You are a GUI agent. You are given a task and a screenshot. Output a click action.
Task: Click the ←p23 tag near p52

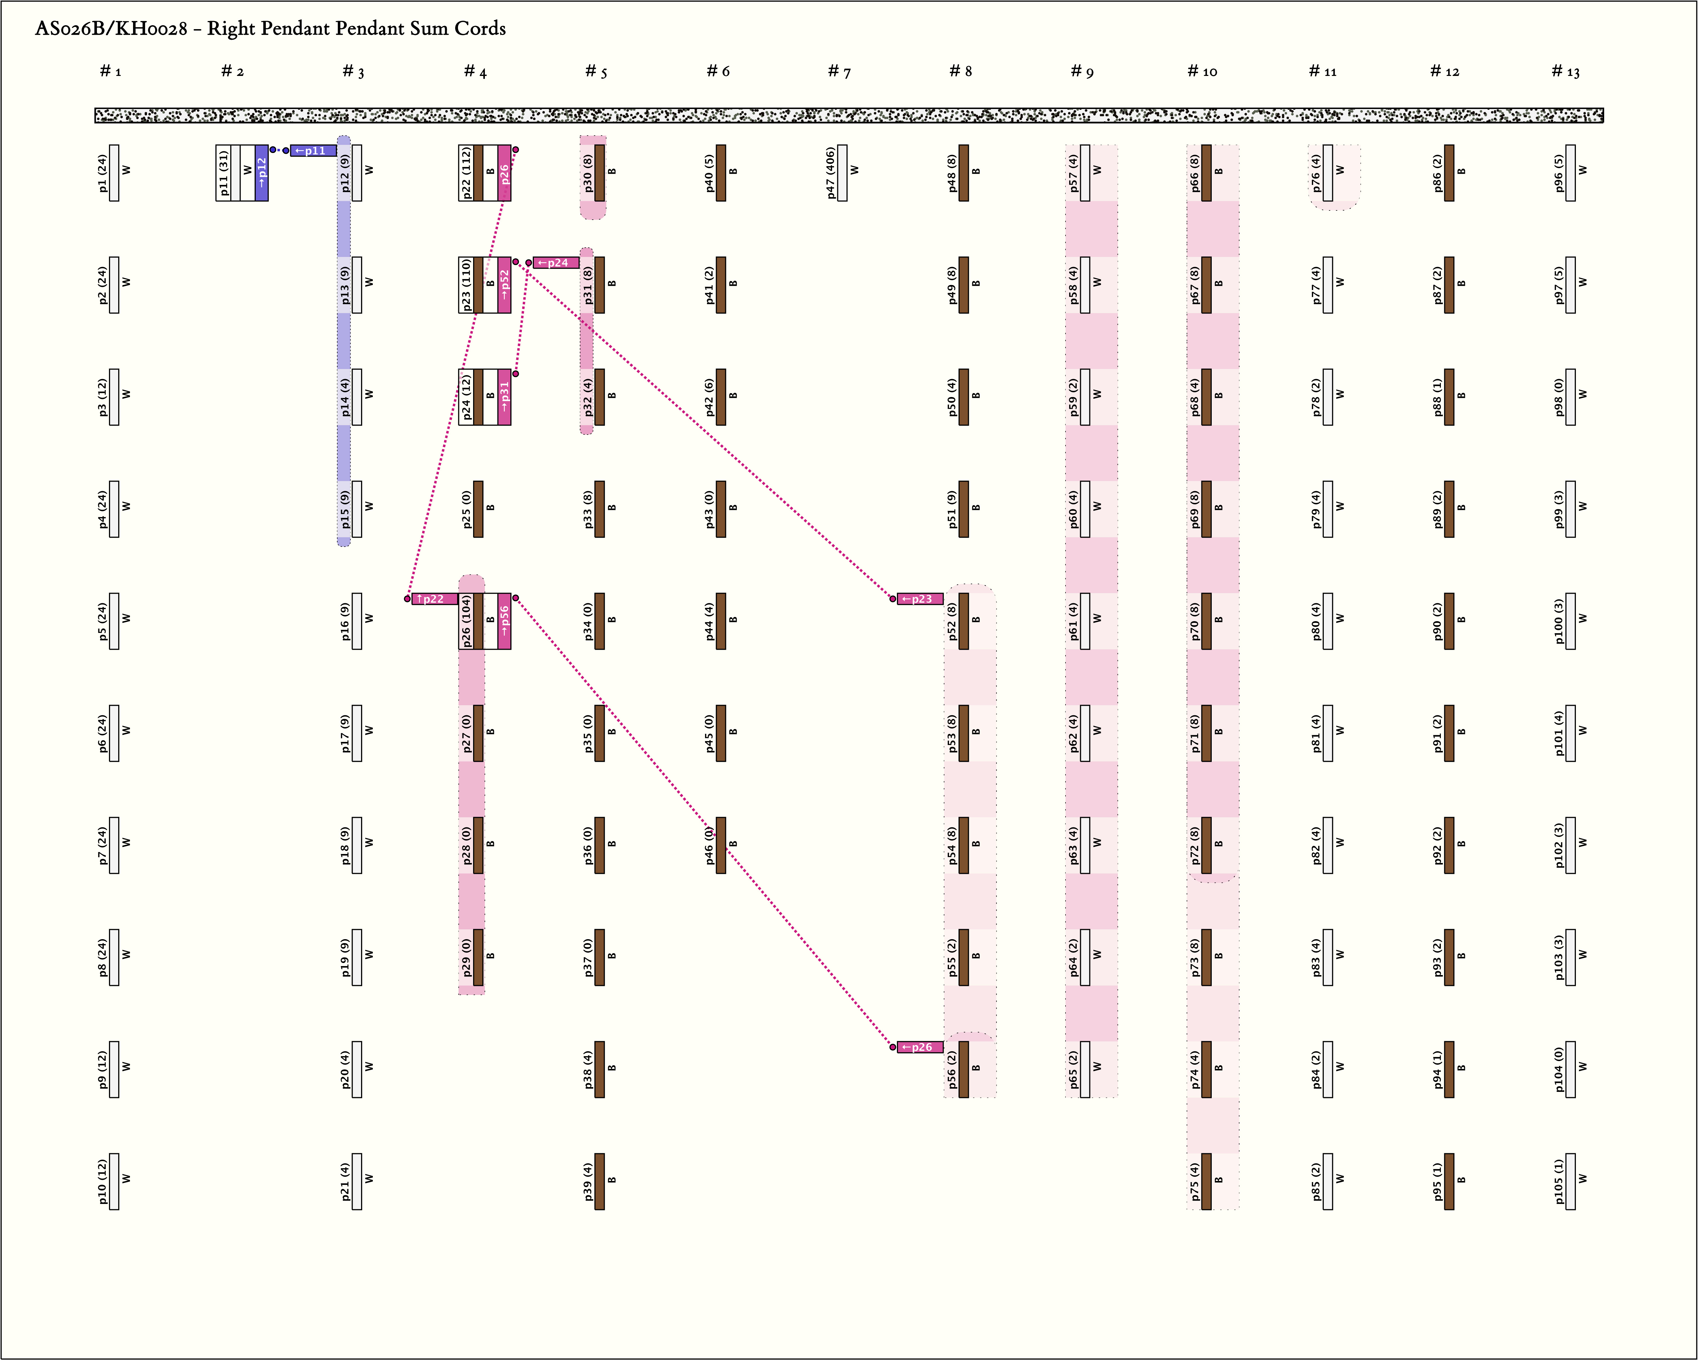(920, 599)
